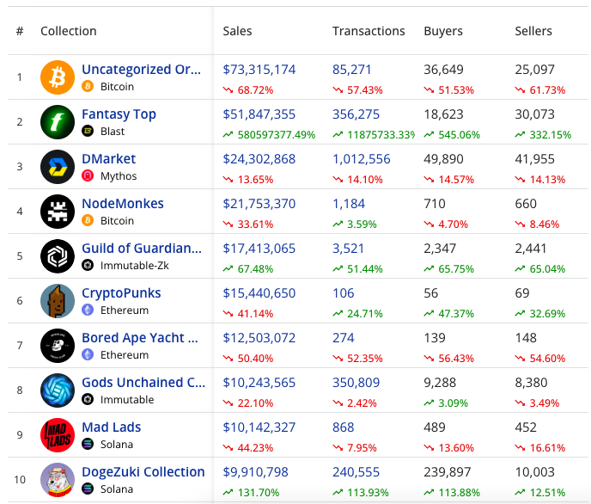Open the Mad Lads collection link

coord(111,427)
